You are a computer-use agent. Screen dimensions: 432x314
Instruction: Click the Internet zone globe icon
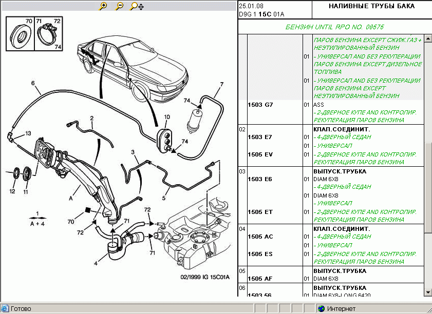[x=321, y=308]
